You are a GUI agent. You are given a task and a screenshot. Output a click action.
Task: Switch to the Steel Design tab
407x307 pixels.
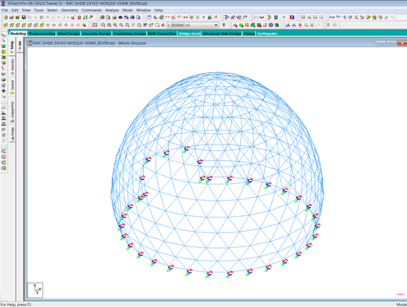68,33
